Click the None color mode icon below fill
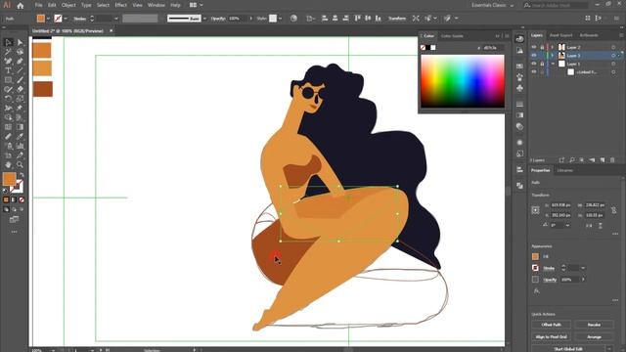 tap(22, 199)
